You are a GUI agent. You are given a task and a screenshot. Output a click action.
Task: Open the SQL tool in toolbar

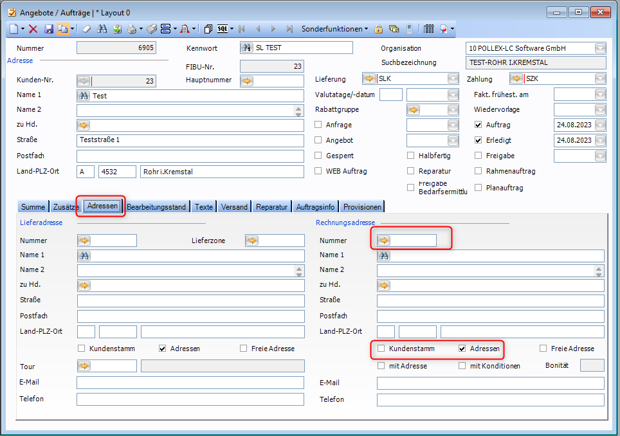pos(223,29)
